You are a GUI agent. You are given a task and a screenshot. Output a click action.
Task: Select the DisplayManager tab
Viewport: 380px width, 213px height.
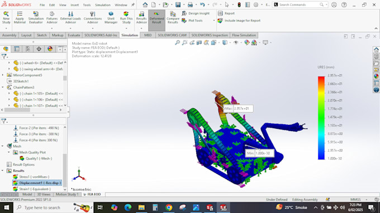click(50, 49)
